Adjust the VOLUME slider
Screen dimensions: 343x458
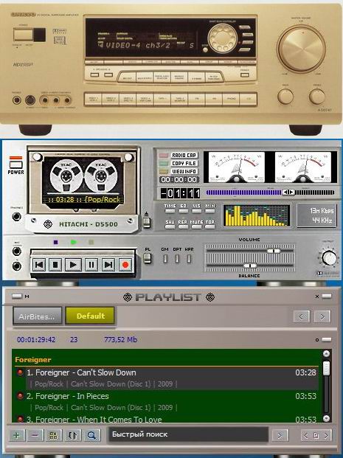[274, 251]
